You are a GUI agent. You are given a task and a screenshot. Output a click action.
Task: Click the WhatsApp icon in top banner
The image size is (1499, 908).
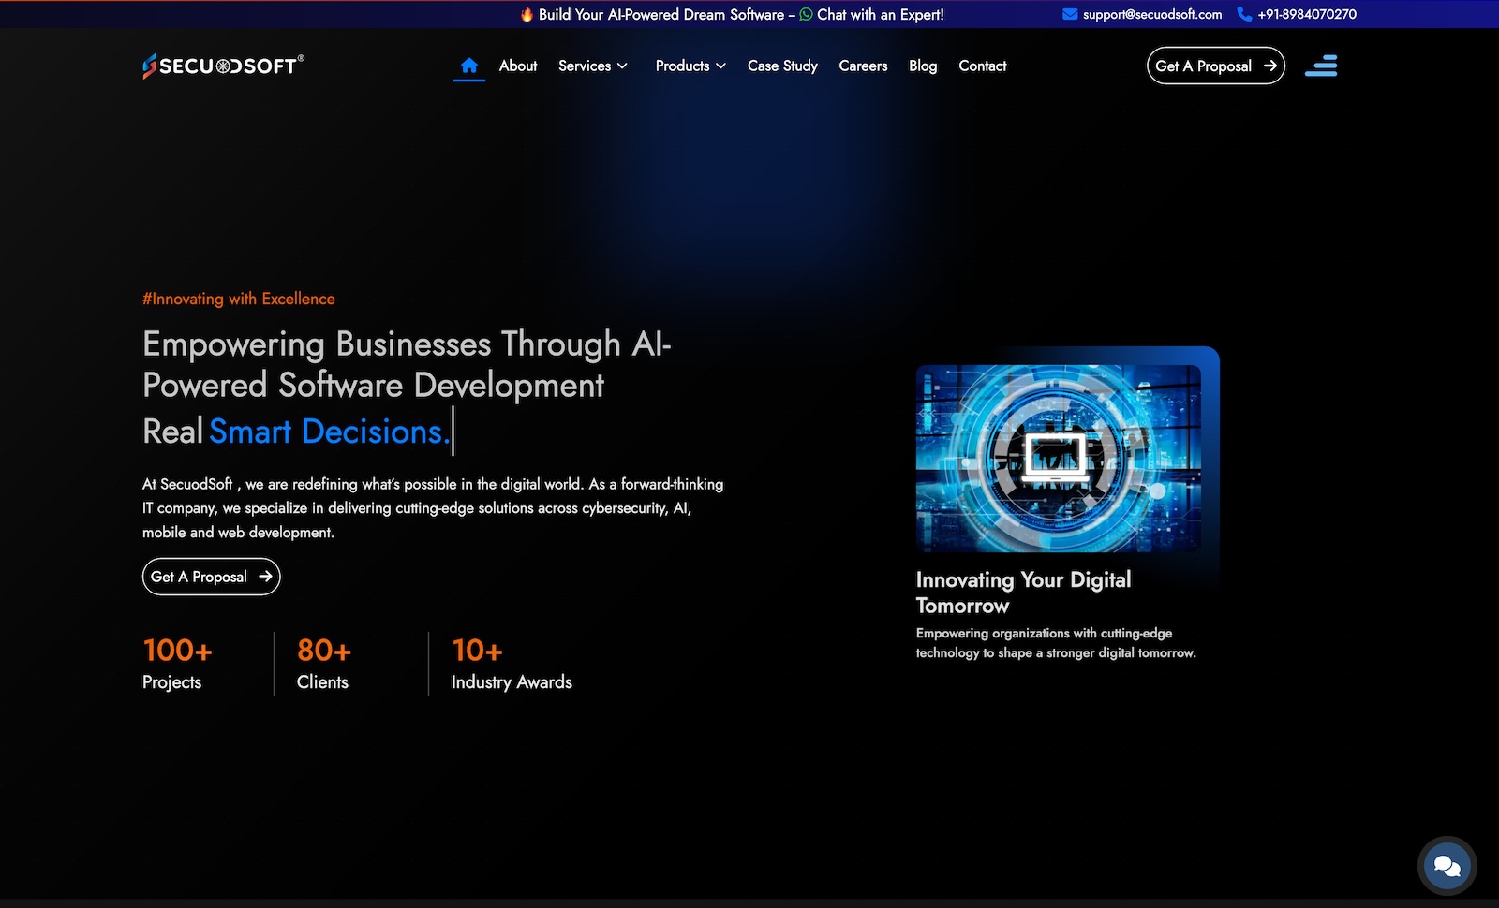pos(806,14)
